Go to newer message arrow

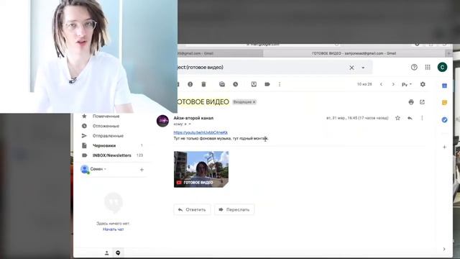[381, 84]
